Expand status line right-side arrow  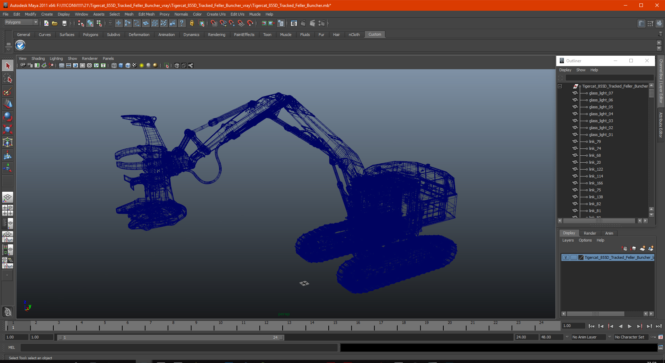[x=328, y=23]
